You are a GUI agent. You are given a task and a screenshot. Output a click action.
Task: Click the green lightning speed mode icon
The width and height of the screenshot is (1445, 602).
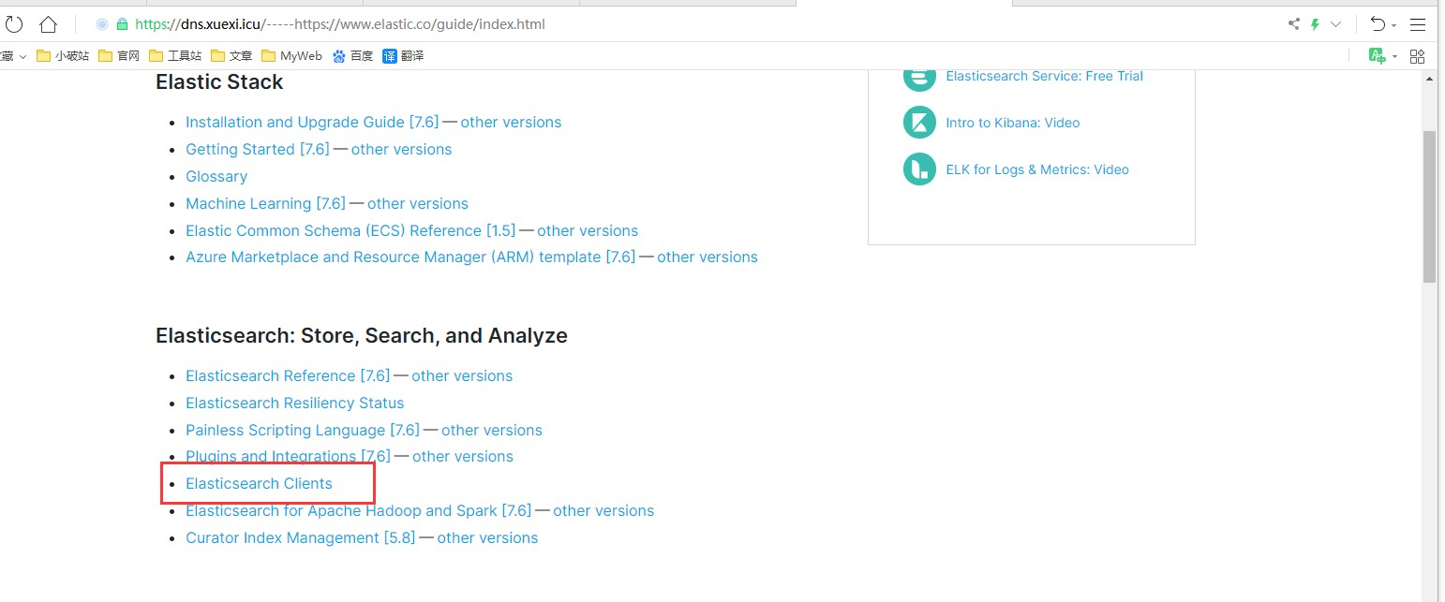click(x=1315, y=24)
